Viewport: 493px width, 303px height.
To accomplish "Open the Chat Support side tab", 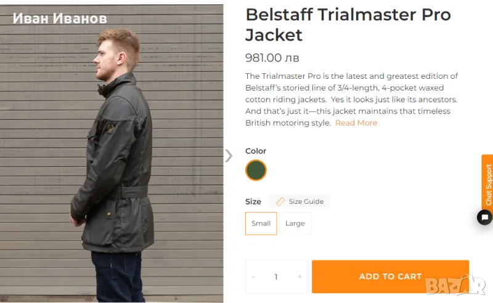I will (488, 184).
